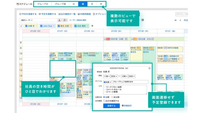Open the user picker icon dropdown
The height and width of the screenshot is (113, 202).
point(60,20)
